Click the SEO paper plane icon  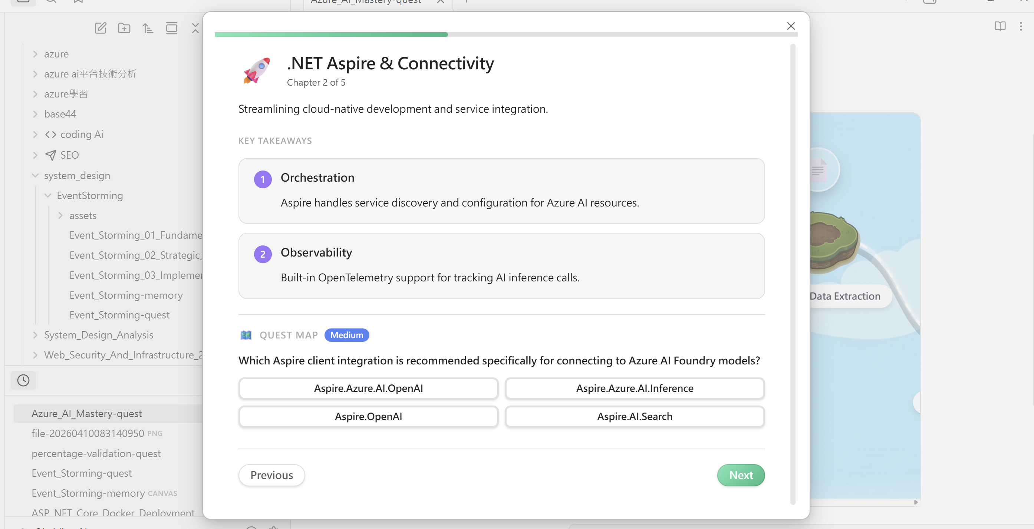coord(50,155)
